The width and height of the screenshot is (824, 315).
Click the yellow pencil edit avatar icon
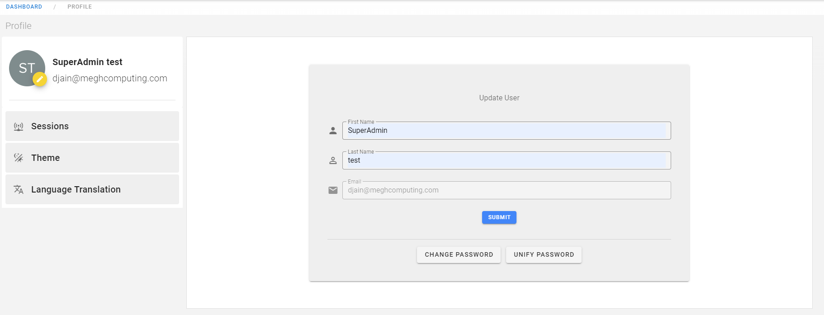point(40,79)
